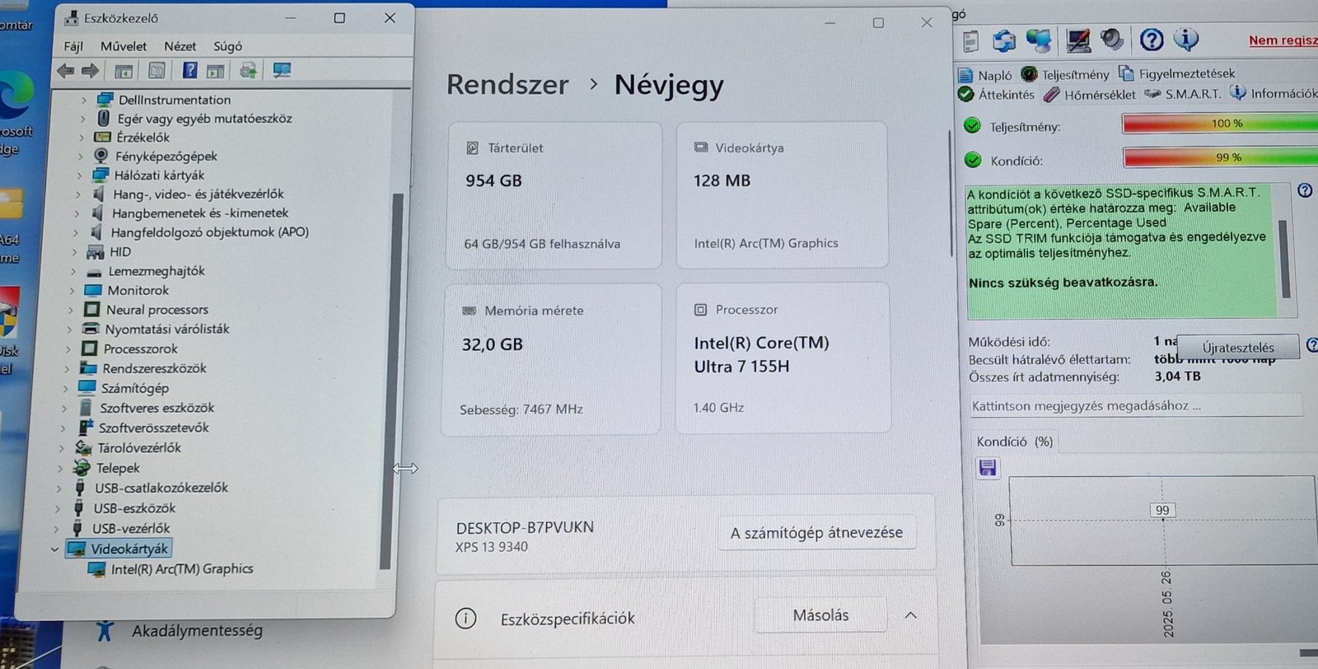1318x669 pixels.
Task: Click the blue refresh arrows icon in disk tool
Action: (1004, 40)
